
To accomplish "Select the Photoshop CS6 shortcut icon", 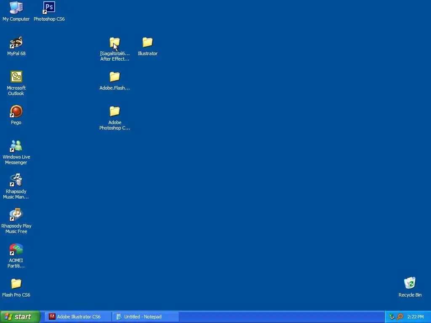I will click(49, 8).
